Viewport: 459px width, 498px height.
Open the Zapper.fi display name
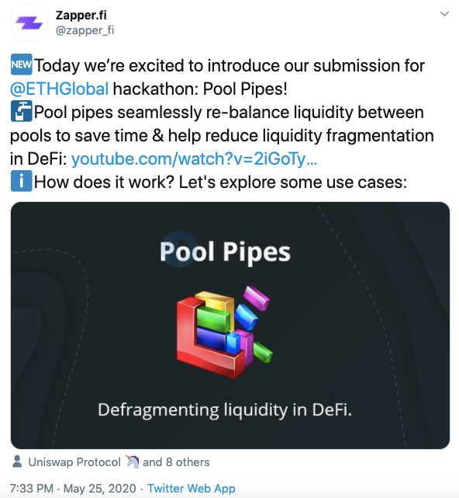point(81,16)
